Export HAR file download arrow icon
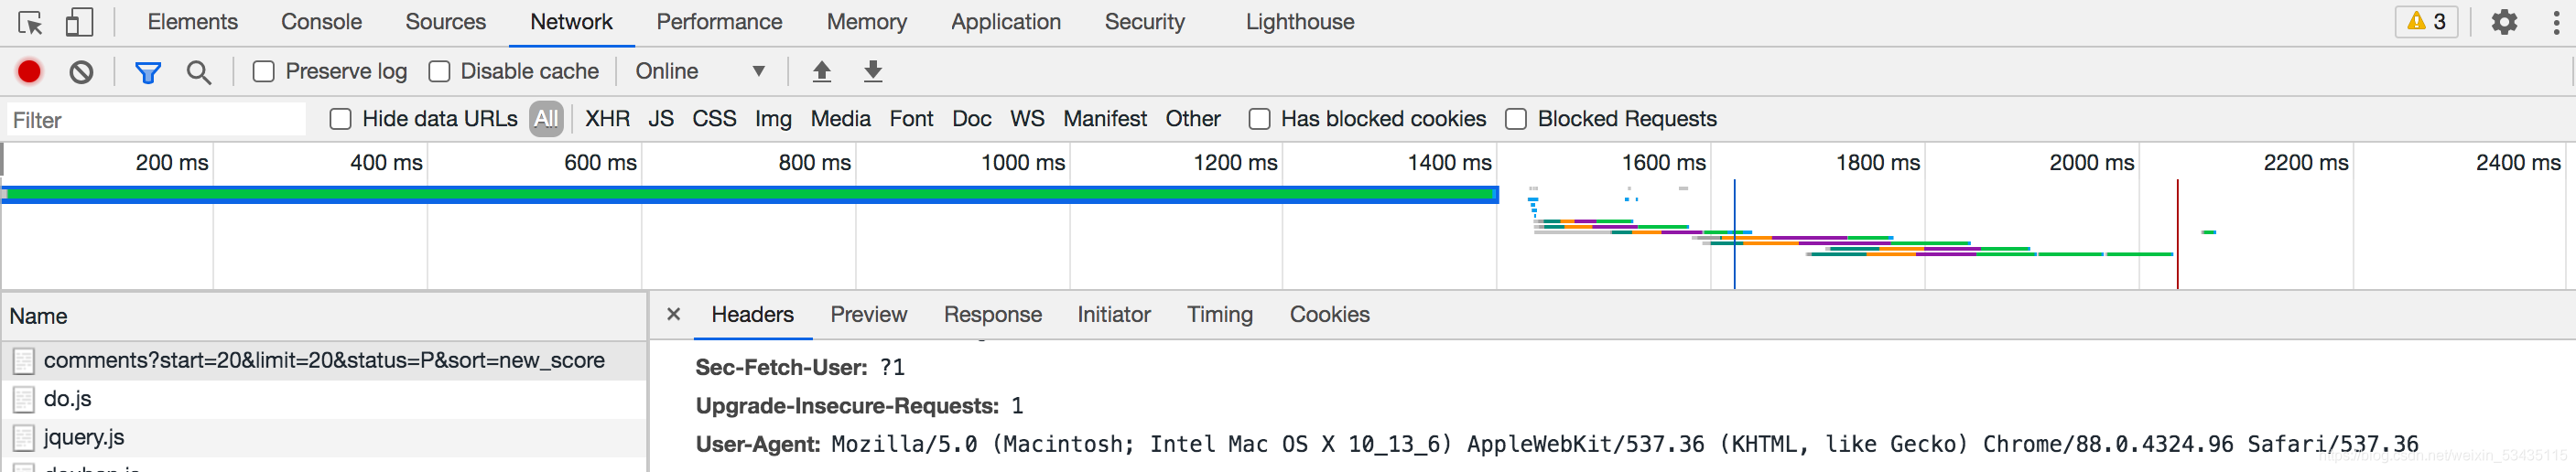This screenshot has height=472, width=2576. click(x=872, y=71)
